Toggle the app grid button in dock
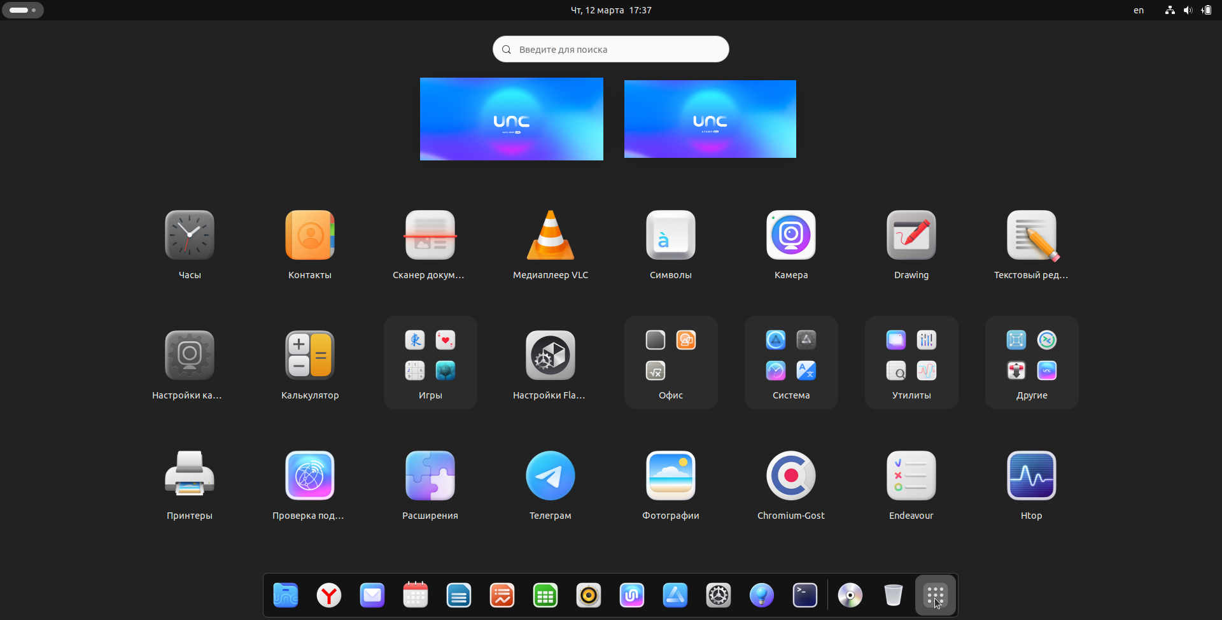 click(935, 596)
